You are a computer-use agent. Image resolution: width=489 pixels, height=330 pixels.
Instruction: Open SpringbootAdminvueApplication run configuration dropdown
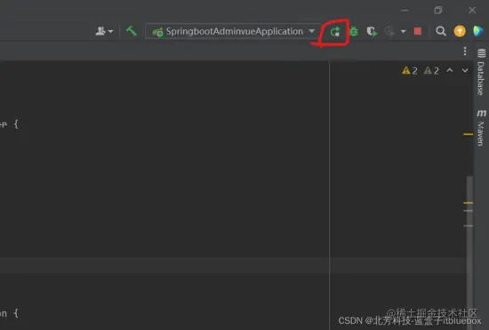tap(233, 31)
